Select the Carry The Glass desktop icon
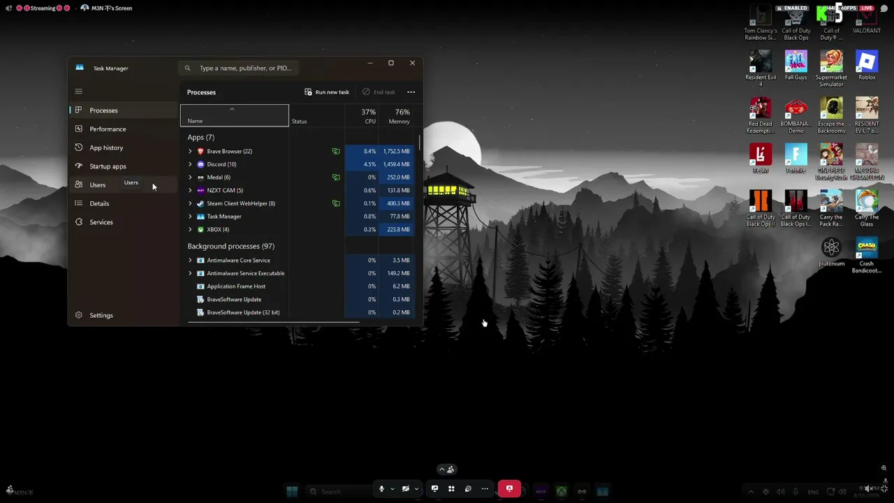Screen dimensions: 894x503 click(867, 208)
